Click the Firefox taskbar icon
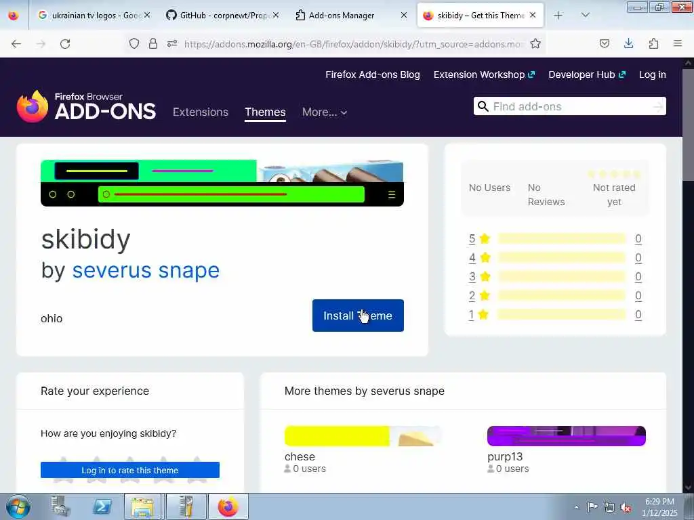Screen dimensions: 694x520 pyautogui.click(x=228, y=506)
